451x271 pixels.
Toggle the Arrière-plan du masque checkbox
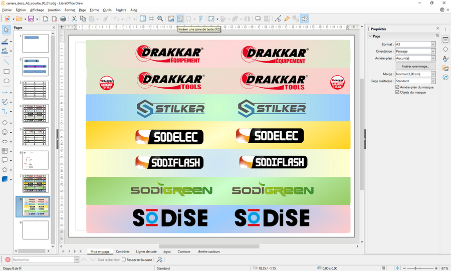pyautogui.click(x=397, y=87)
